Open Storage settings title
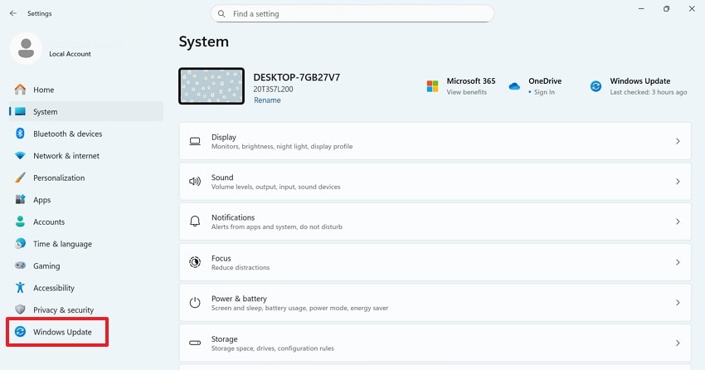The height and width of the screenshot is (370, 705). click(224, 339)
